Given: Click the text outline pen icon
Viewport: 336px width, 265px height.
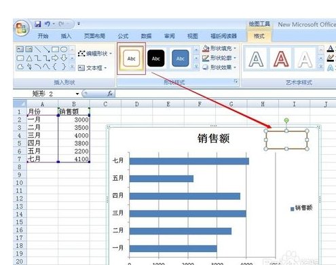Looking at the screenshot, I should point(331,58).
